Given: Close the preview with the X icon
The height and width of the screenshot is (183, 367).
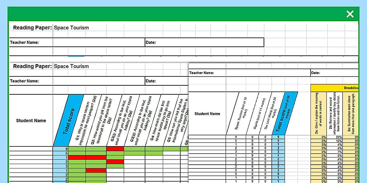Looking at the screenshot, I should [350, 14].
